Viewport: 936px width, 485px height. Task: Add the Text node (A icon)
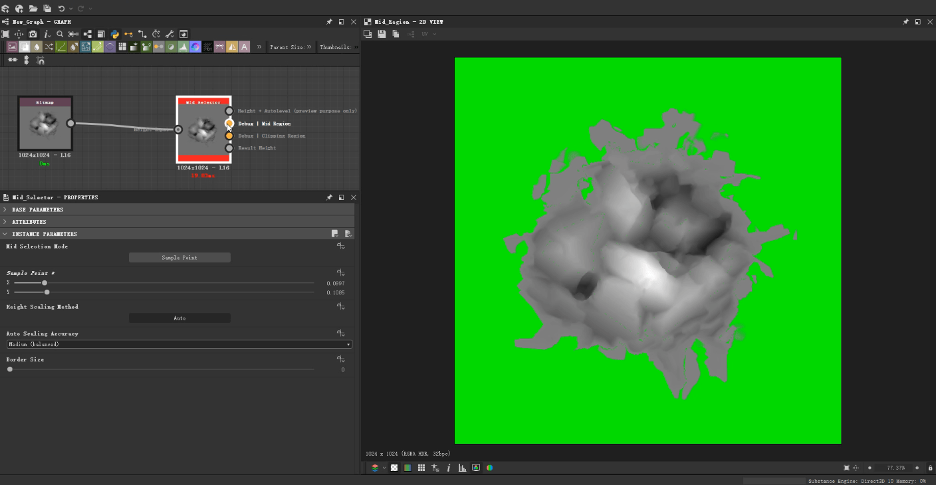pos(244,47)
